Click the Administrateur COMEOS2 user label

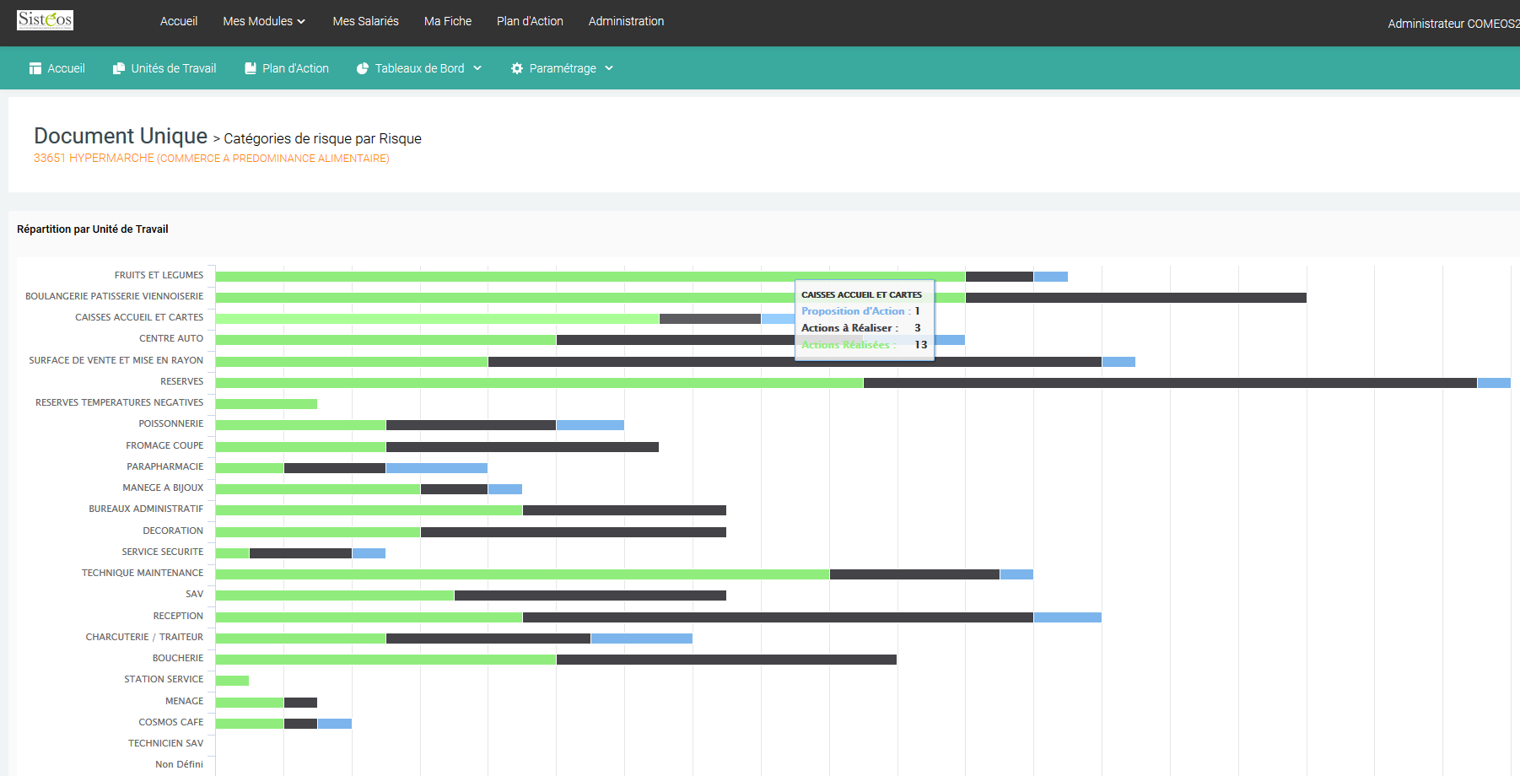(1453, 24)
